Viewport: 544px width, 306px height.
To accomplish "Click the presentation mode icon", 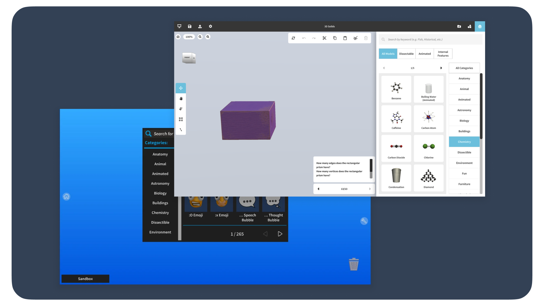I will (179, 26).
